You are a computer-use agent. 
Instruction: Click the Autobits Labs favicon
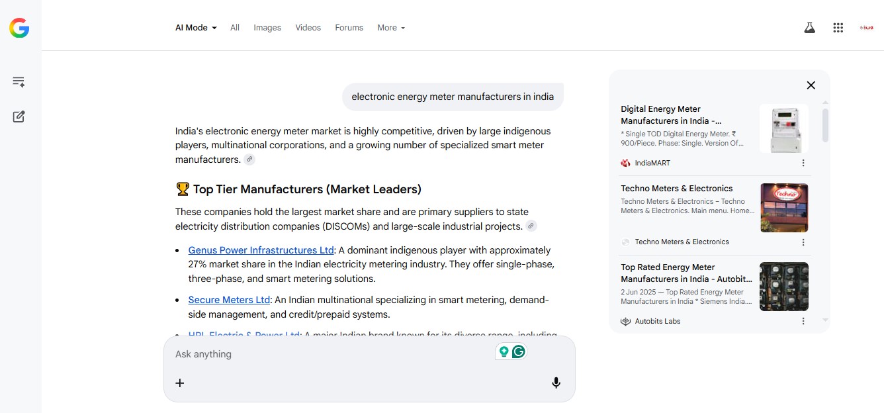(625, 321)
